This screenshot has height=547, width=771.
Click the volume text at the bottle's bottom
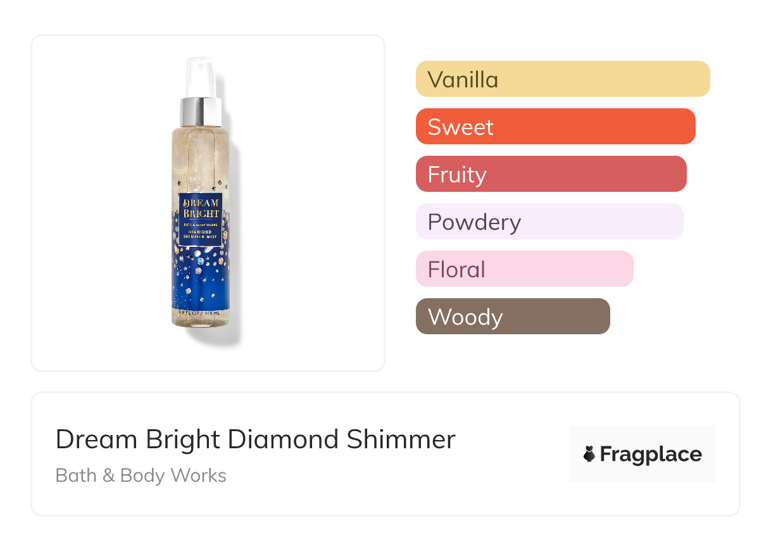tap(199, 313)
